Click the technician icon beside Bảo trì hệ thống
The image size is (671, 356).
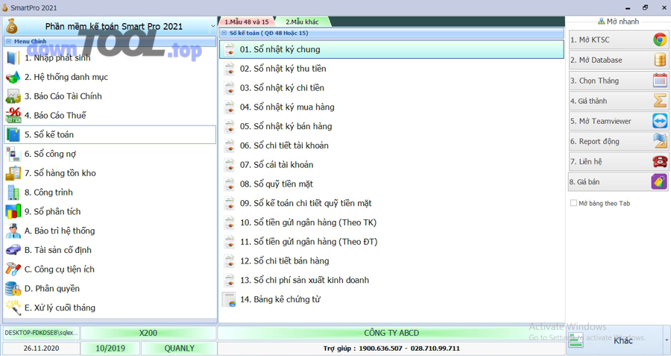(x=13, y=231)
